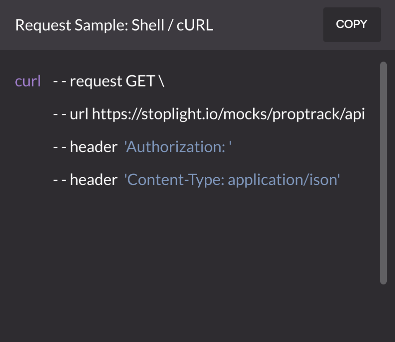Click the second --header option
395x342 pixels.
click(84, 179)
